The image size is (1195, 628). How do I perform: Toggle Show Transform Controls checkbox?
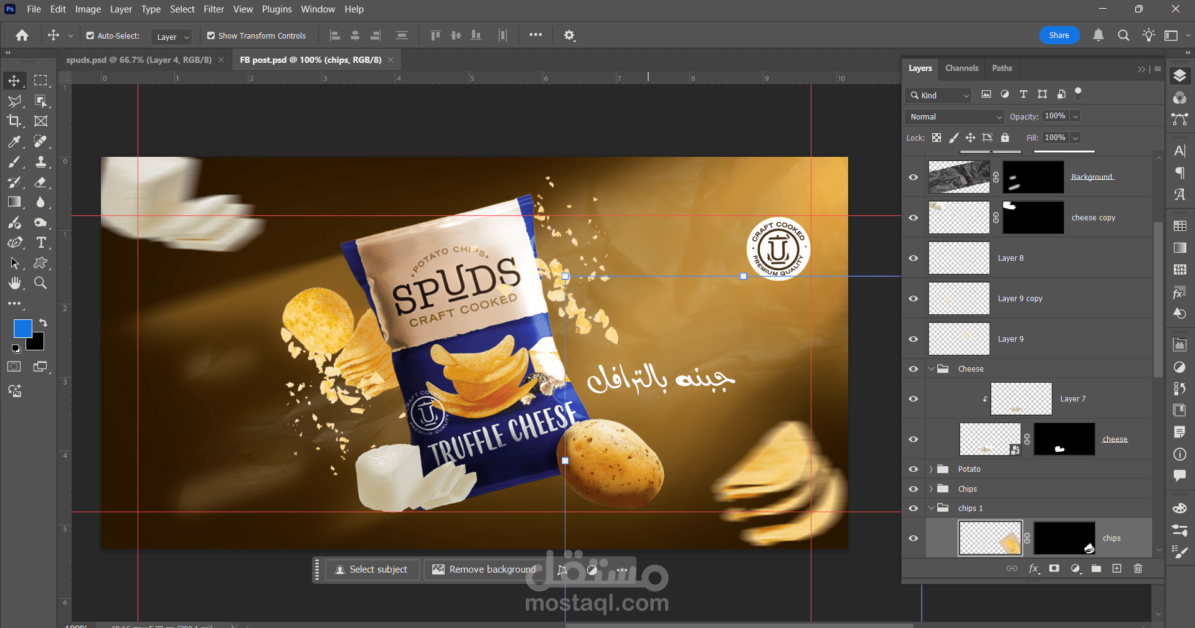coord(211,36)
